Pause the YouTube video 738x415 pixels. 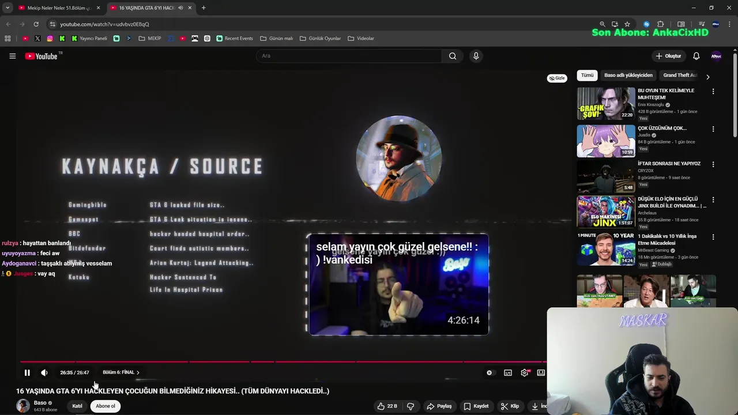[27, 372]
